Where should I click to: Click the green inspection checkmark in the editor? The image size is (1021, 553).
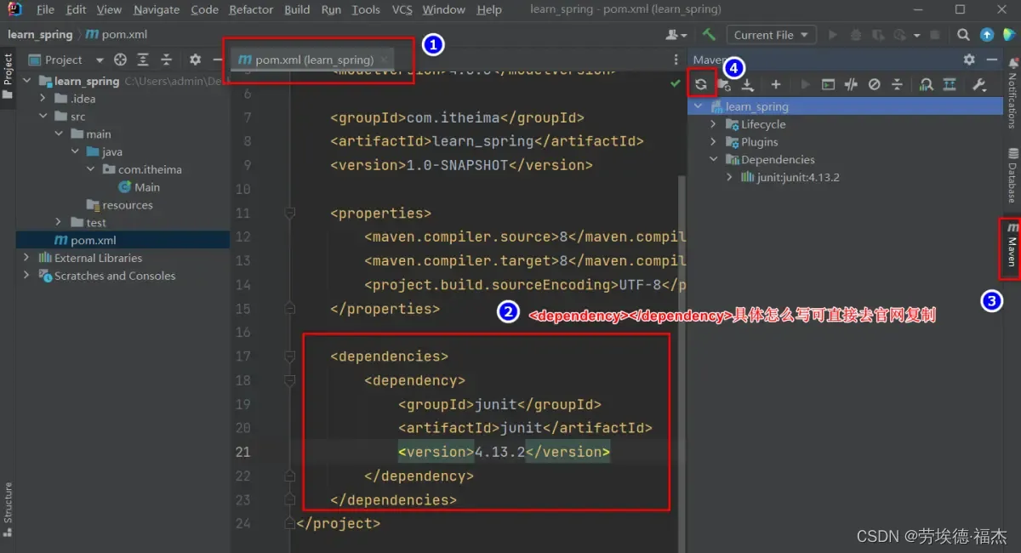(x=675, y=83)
